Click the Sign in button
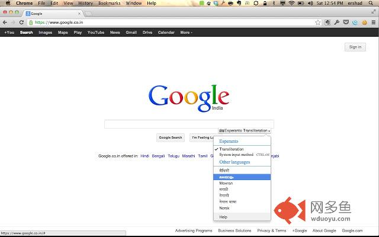The height and width of the screenshot is (237, 379). coord(355,47)
